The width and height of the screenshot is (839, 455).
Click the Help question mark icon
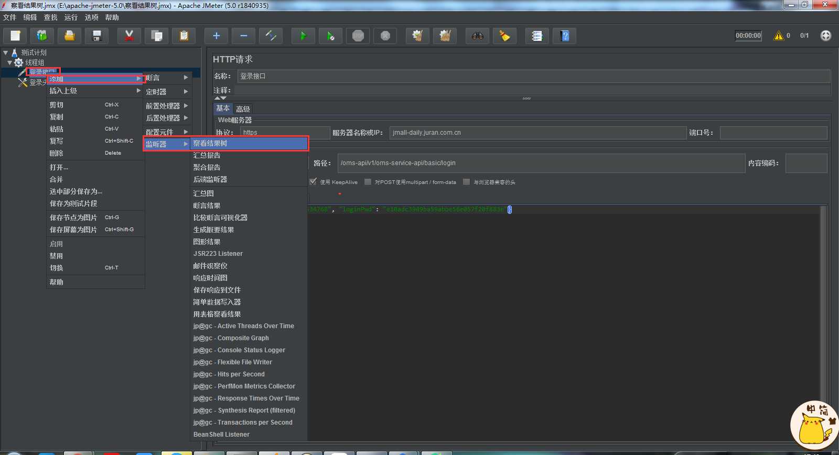coord(565,36)
